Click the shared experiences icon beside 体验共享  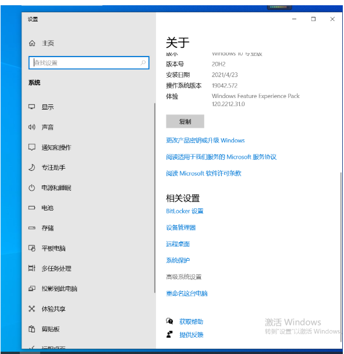[32, 309]
